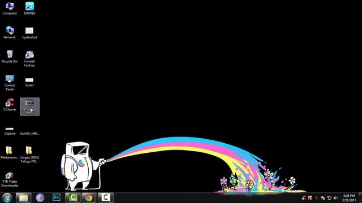Viewport: 362px width, 203px height.
Task: Open the Windows Start menu orb
Action: 7,198
